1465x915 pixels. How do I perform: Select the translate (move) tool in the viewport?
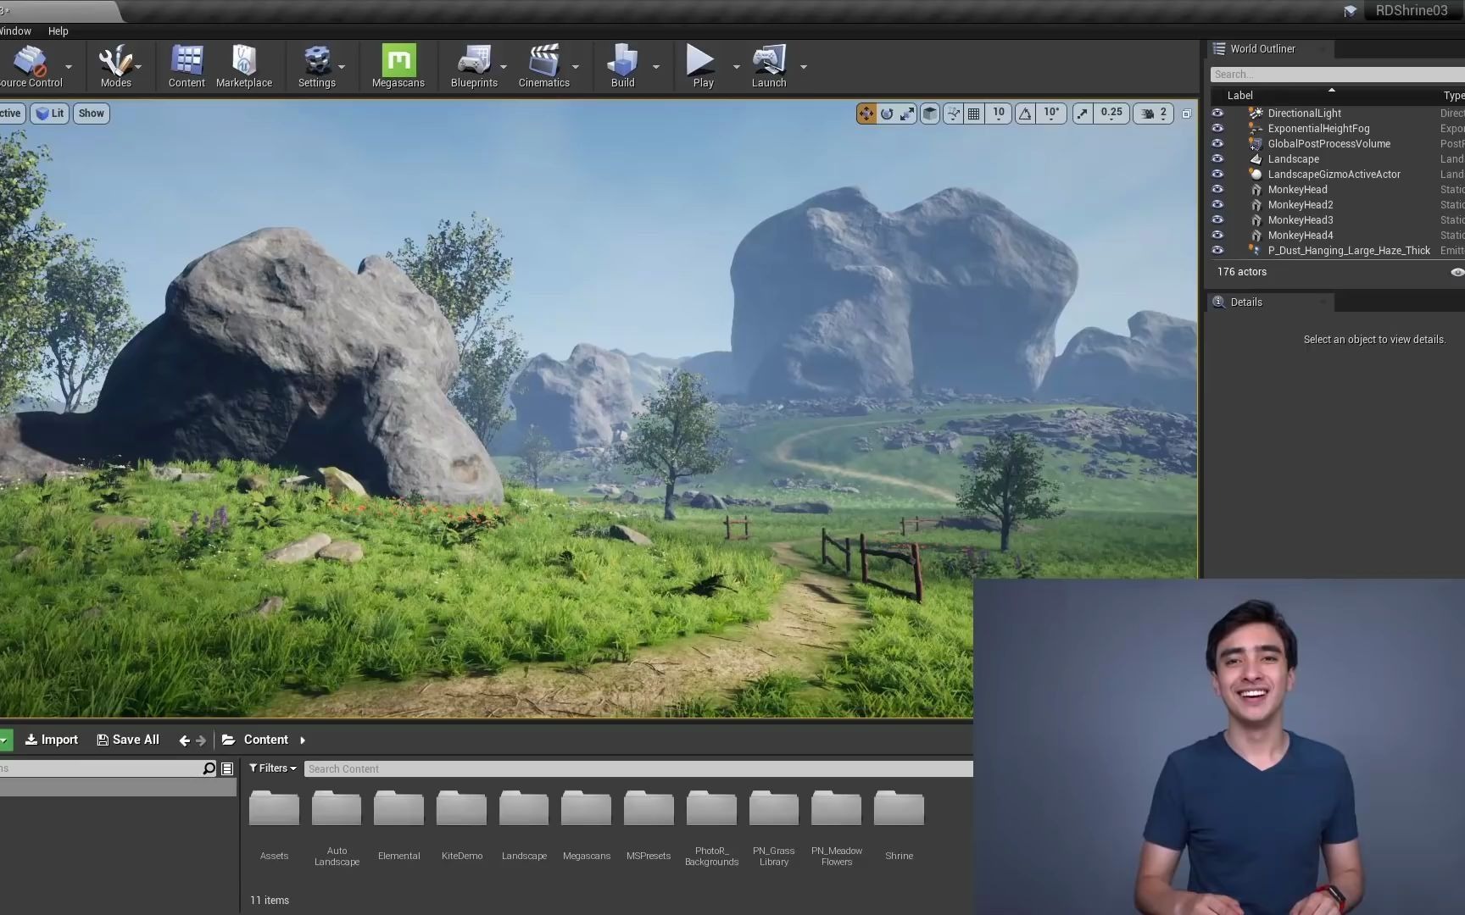tap(866, 113)
